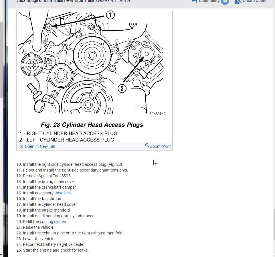Click callout balloon 1 in the diagram
Screen dimensions: 275x257
(x=110, y=15)
